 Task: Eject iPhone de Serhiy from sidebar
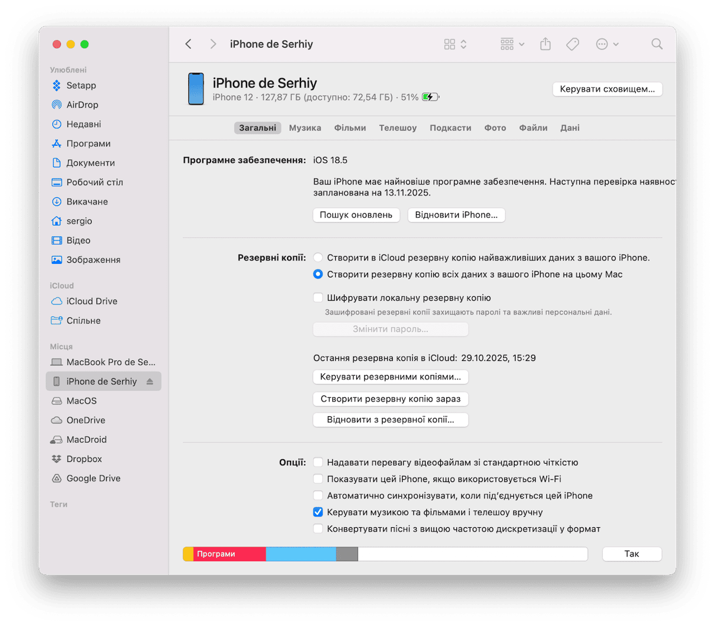tap(150, 381)
